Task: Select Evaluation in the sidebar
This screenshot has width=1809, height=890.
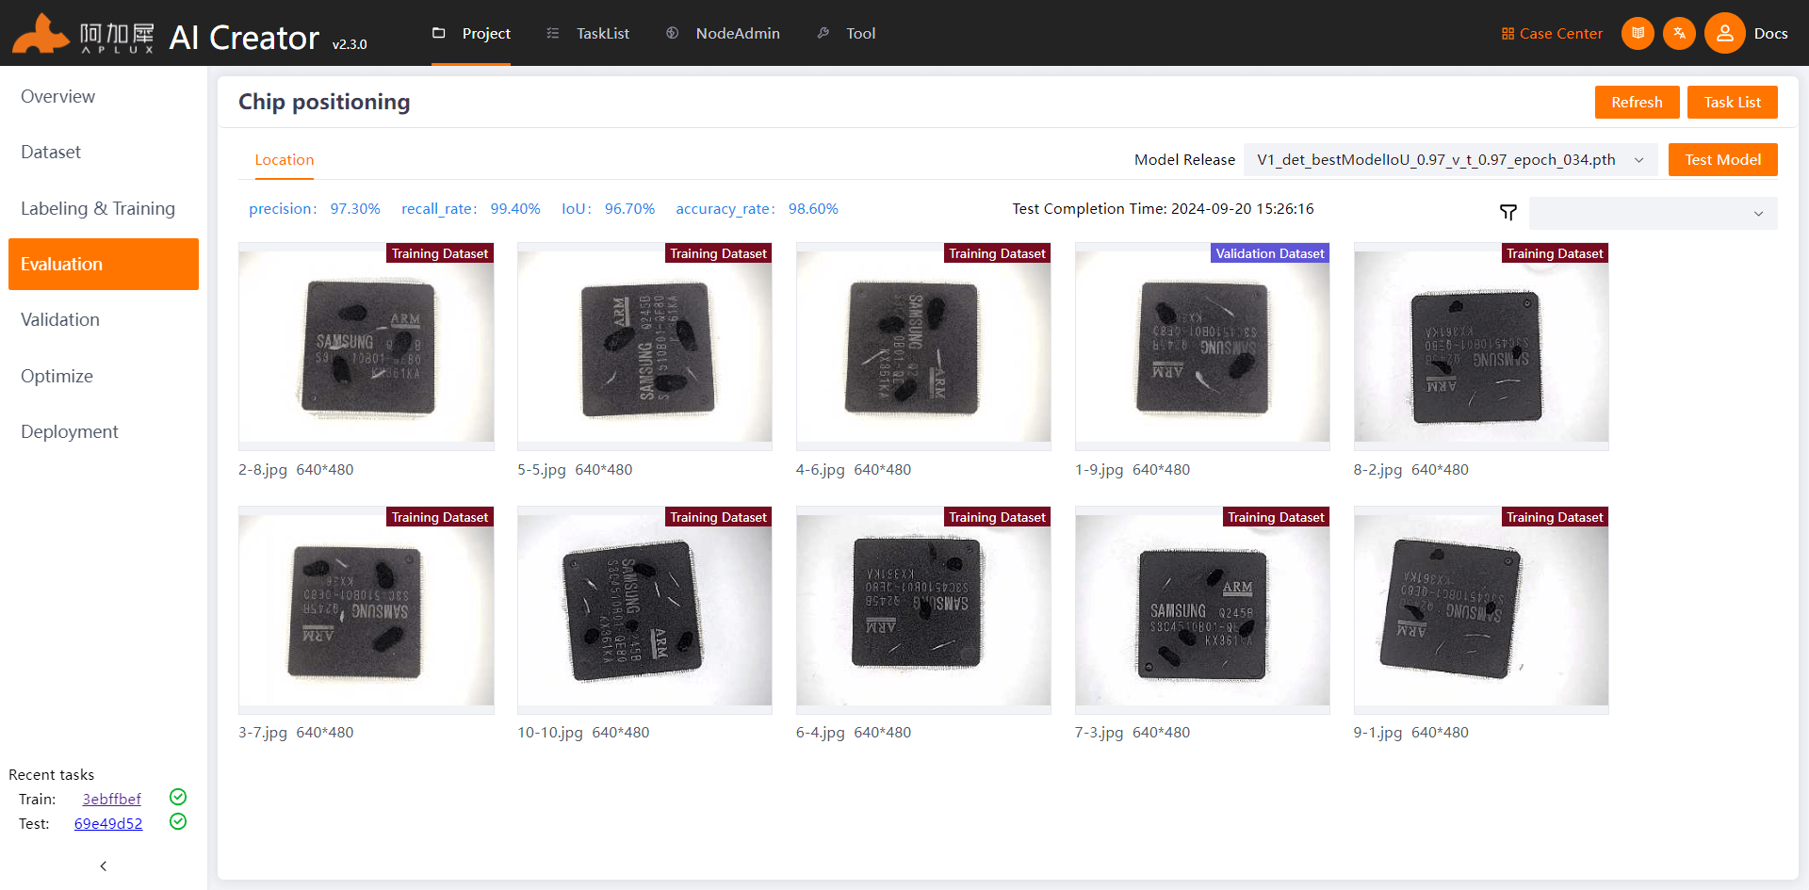Action: click(104, 264)
